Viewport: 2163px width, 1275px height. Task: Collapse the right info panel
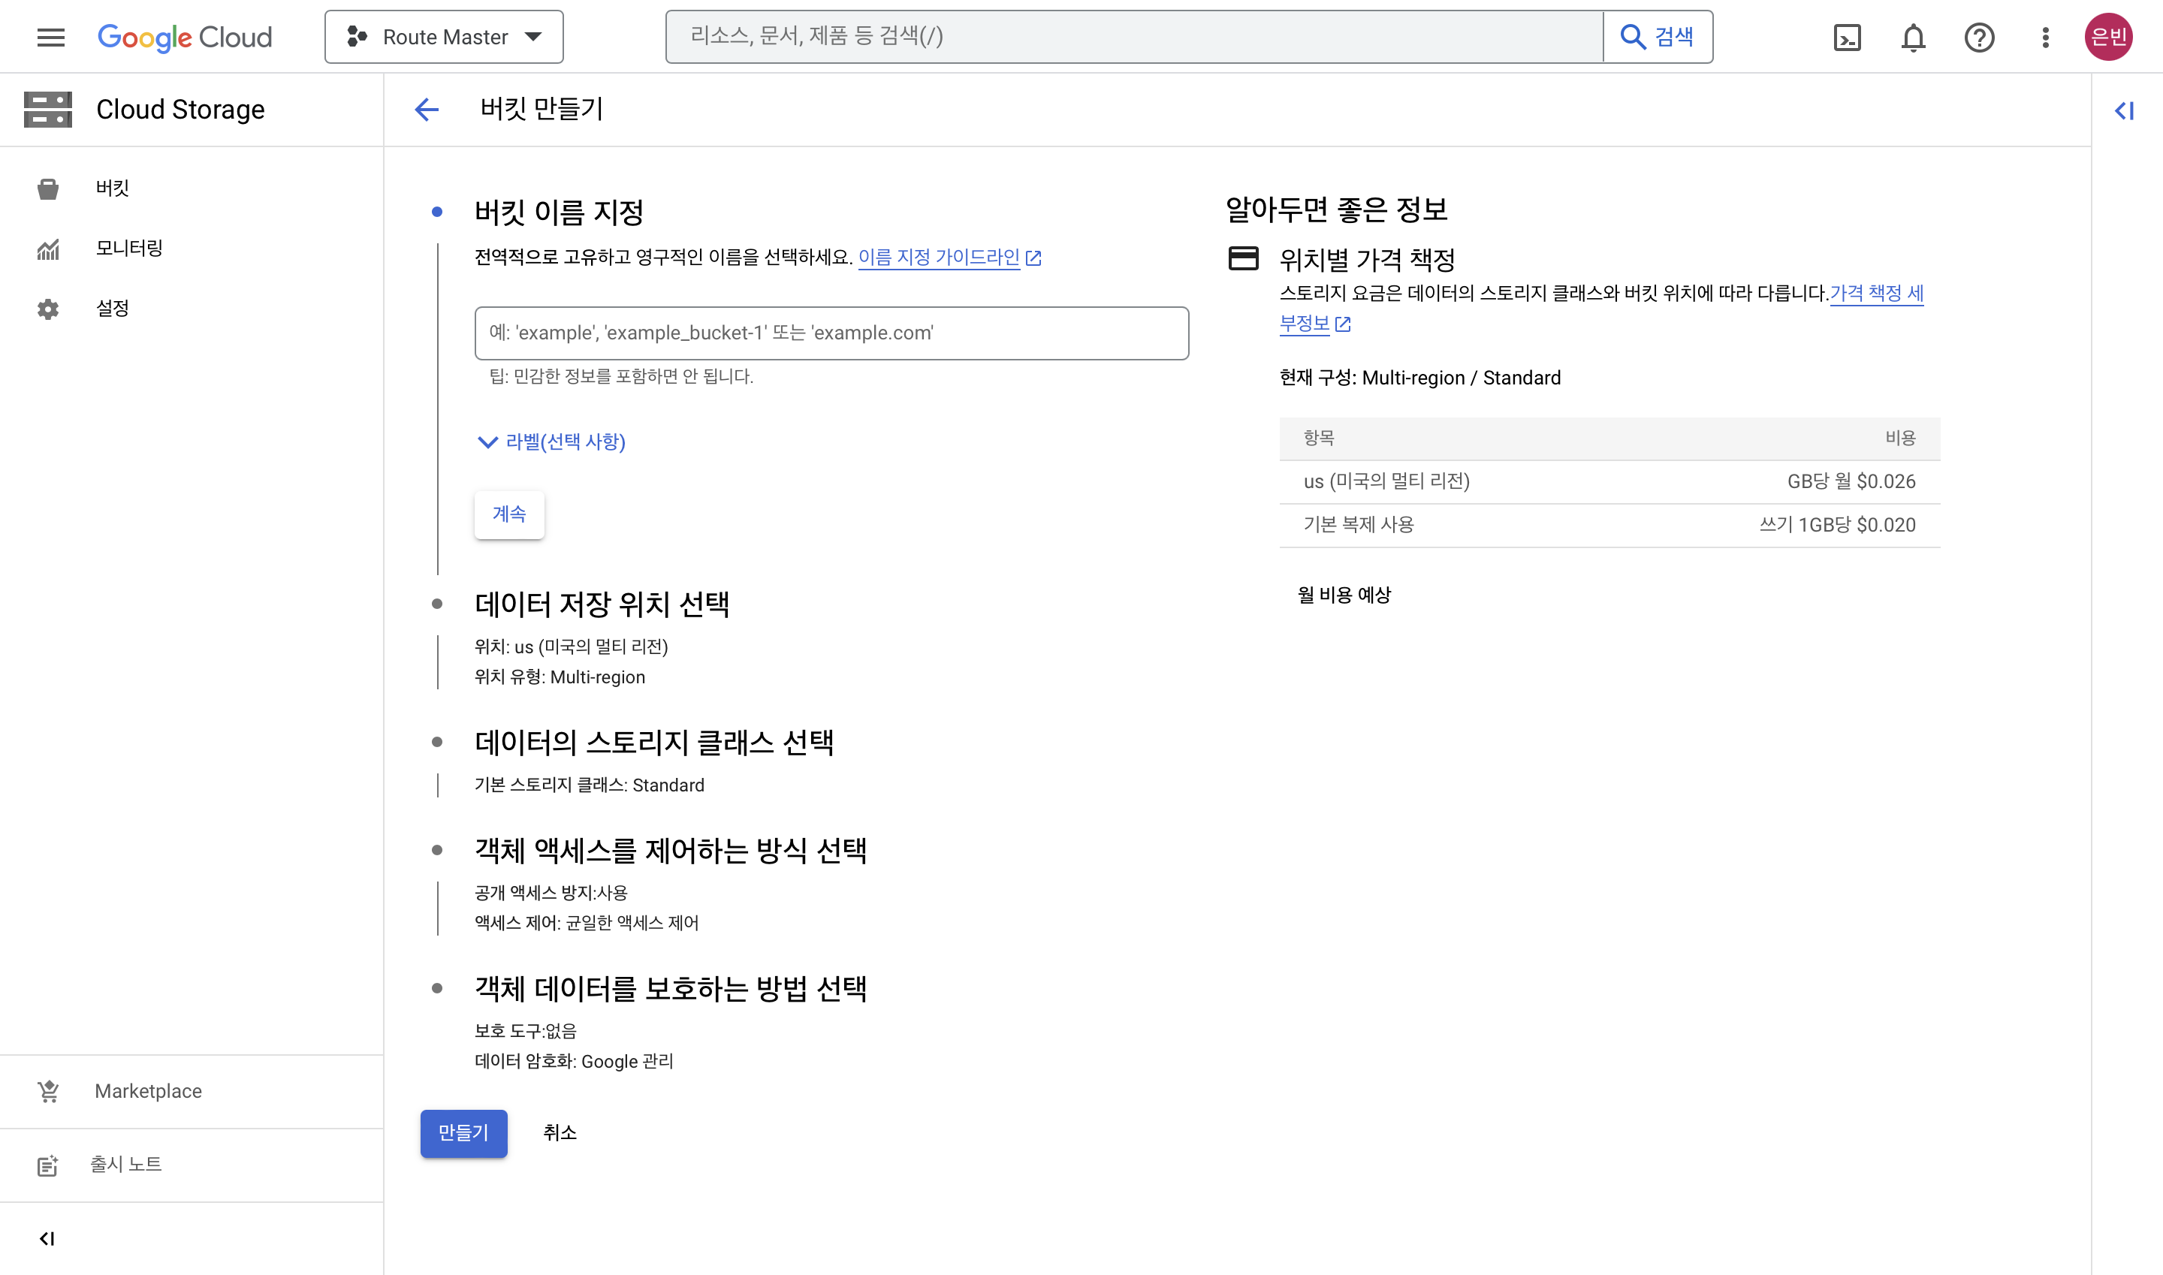[x=2125, y=110]
